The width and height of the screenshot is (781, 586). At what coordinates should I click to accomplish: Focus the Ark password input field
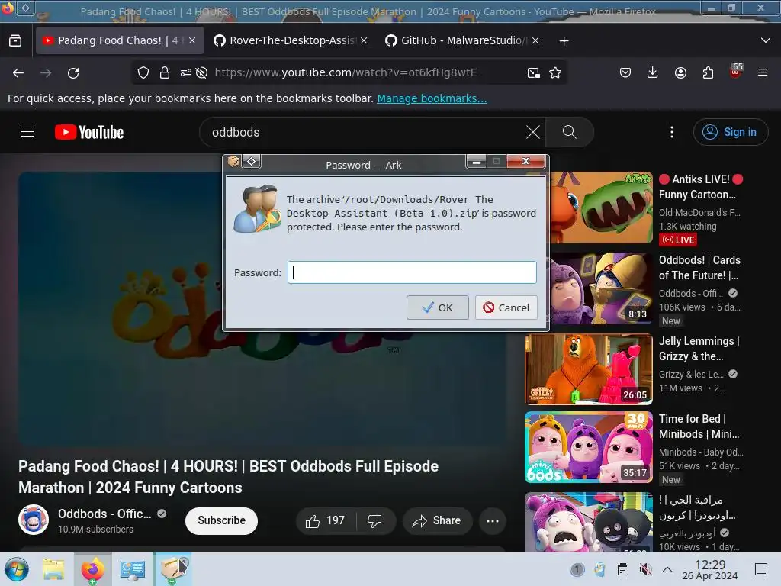point(412,272)
